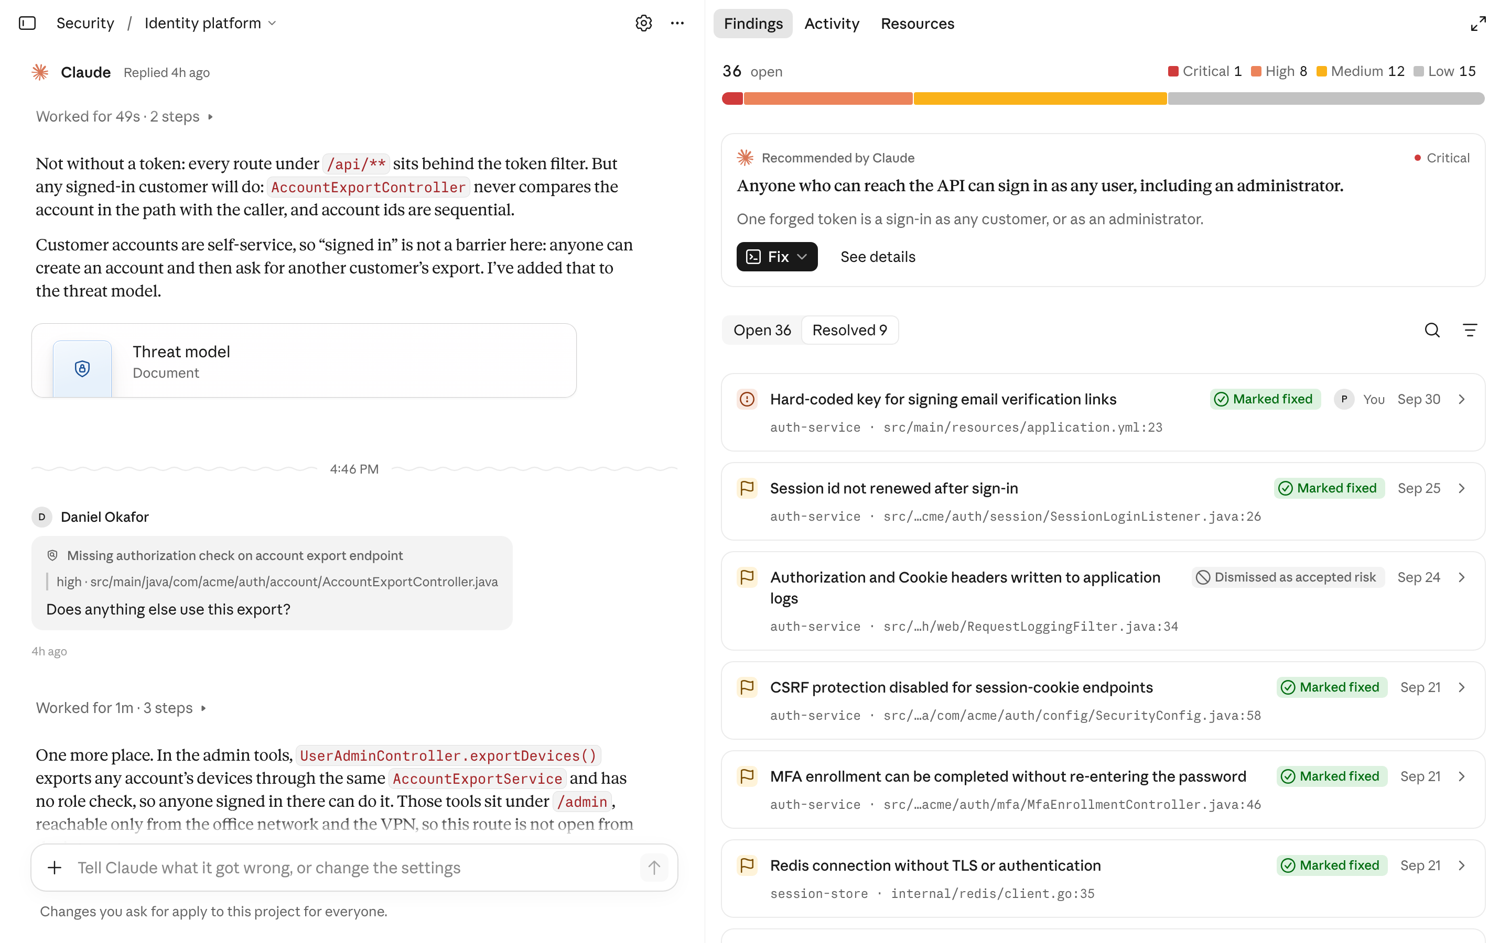Show the Resolved 9 findings
Viewport: 1510px width, 943px height.
point(849,330)
